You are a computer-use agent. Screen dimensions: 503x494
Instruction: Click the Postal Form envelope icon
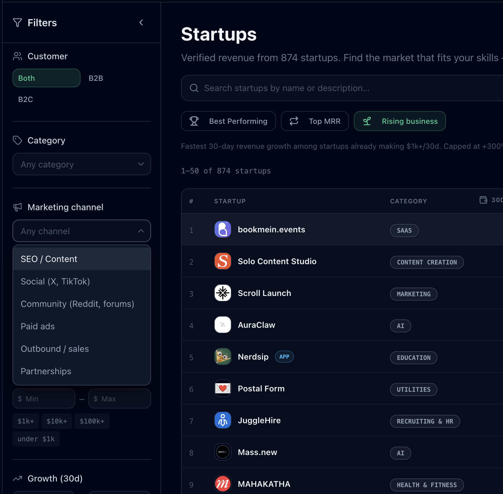(x=223, y=389)
